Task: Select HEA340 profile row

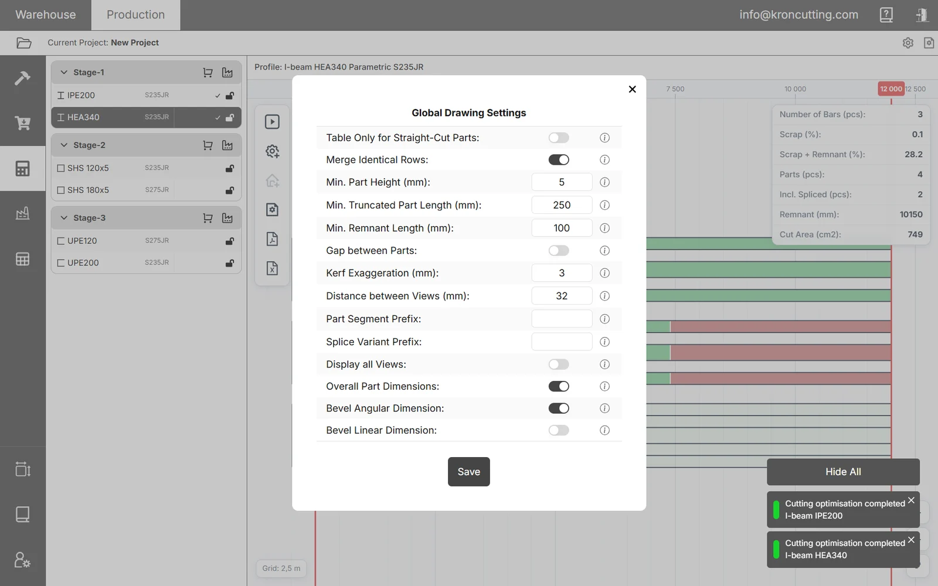Action: [x=147, y=117]
